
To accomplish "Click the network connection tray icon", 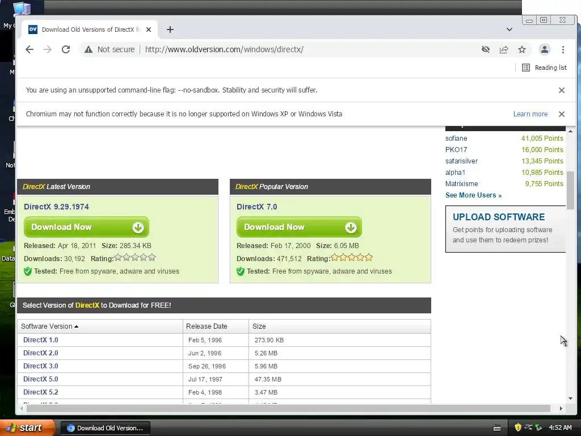I will click(528, 428).
